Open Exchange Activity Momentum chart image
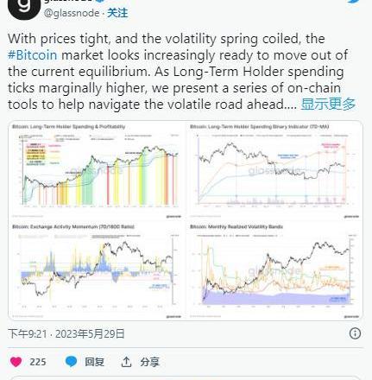Image resolution: width=372 pixels, height=380 pixels. click(97, 271)
